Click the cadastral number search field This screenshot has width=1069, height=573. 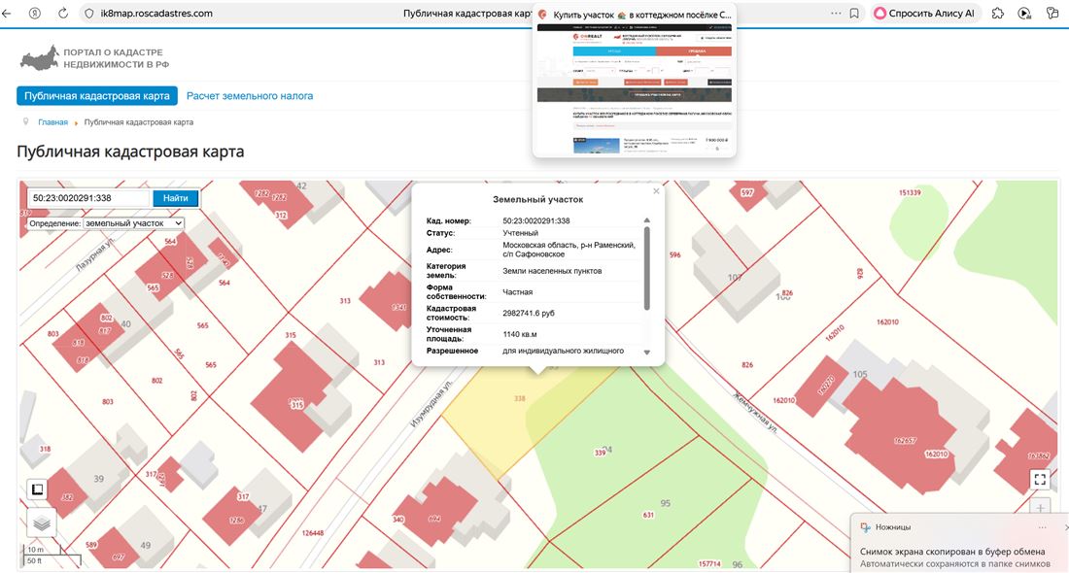tap(87, 198)
